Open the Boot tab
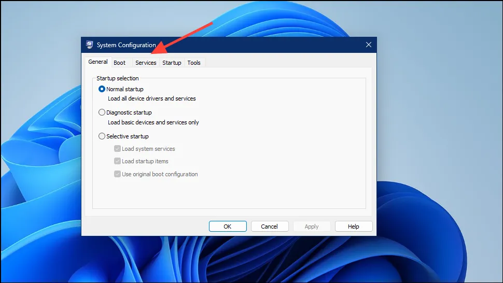Viewport: 503px width, 283px height. click(120, 63)
